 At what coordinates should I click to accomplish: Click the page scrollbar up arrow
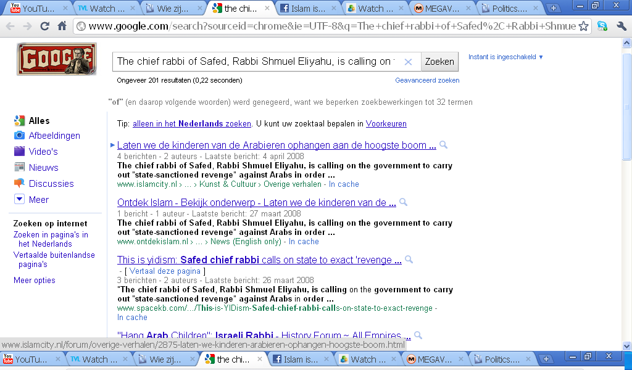click(x=627, y=43)
